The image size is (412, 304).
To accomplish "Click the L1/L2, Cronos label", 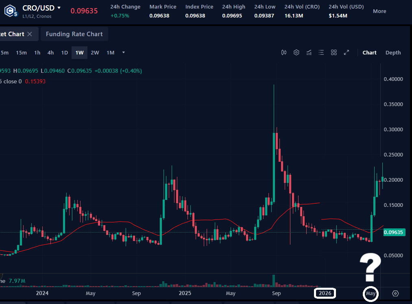I will click(x=37, y=16).
